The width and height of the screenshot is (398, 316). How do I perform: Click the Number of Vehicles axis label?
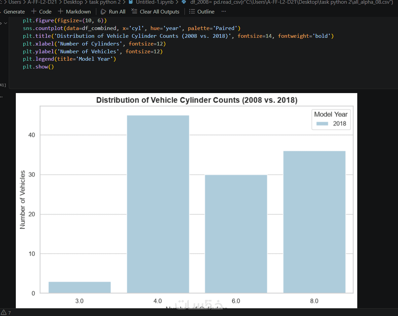pos(23,200)
